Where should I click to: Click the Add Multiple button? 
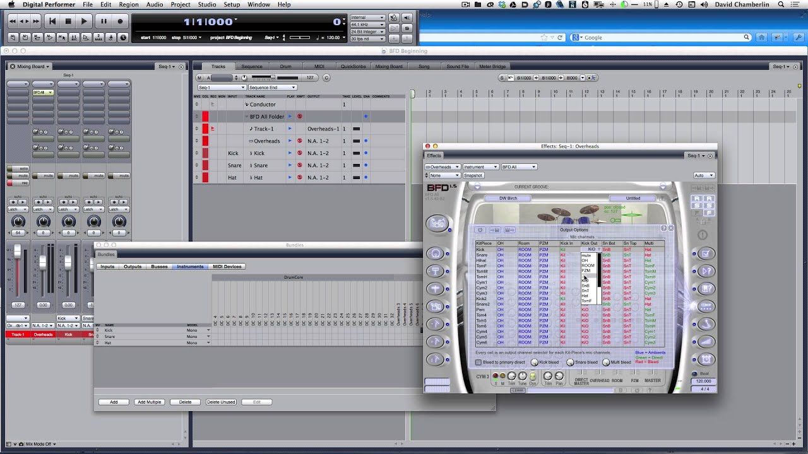[149, 402]
